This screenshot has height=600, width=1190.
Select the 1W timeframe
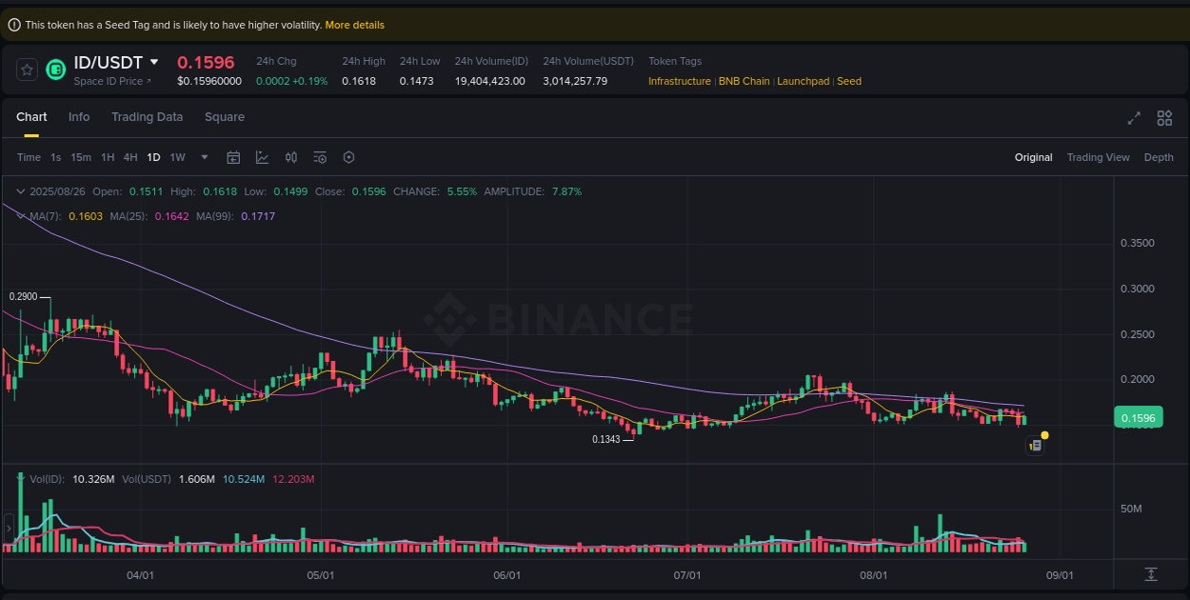177,157
